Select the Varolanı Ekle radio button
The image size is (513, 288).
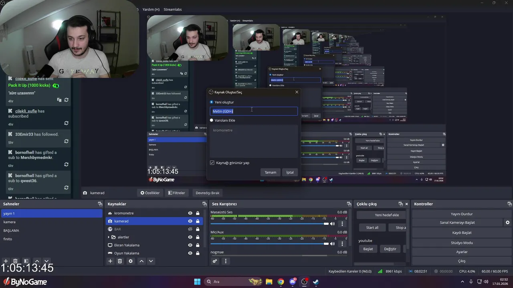212,120
